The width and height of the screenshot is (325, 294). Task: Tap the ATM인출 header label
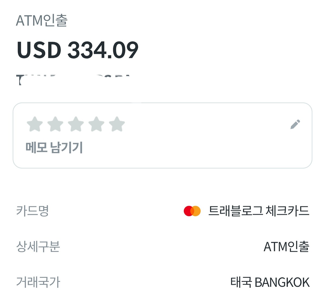click(x=42, y=21)
